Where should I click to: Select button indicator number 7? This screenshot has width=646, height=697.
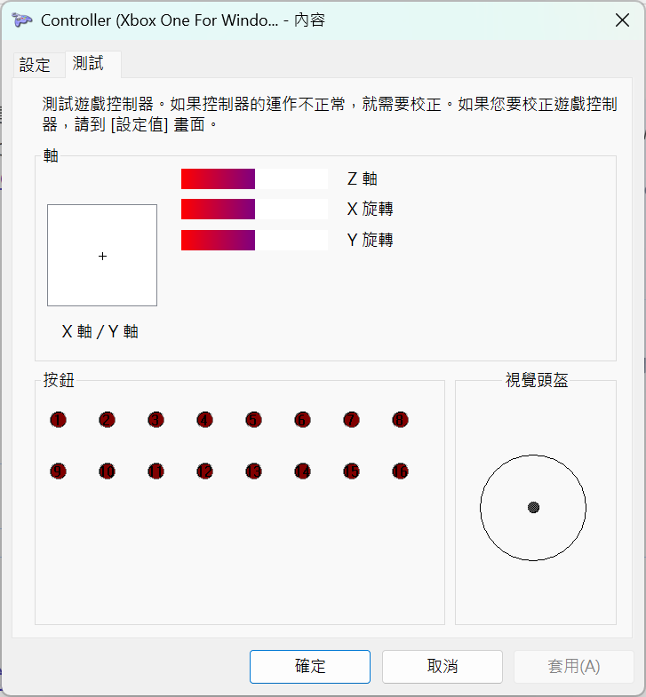point(351,420)
